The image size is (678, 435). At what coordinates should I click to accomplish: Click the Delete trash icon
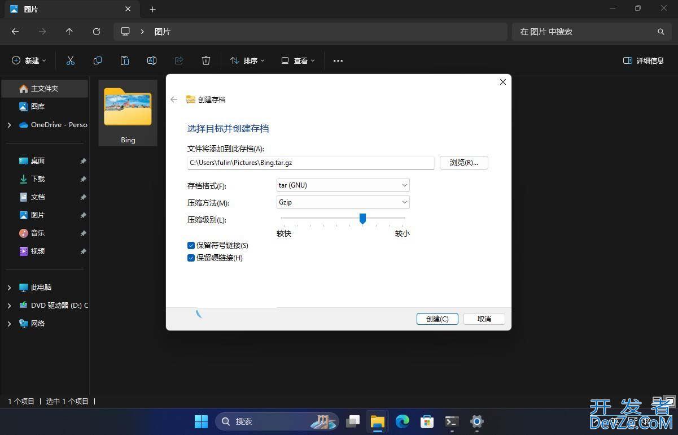tap(206, 60)
